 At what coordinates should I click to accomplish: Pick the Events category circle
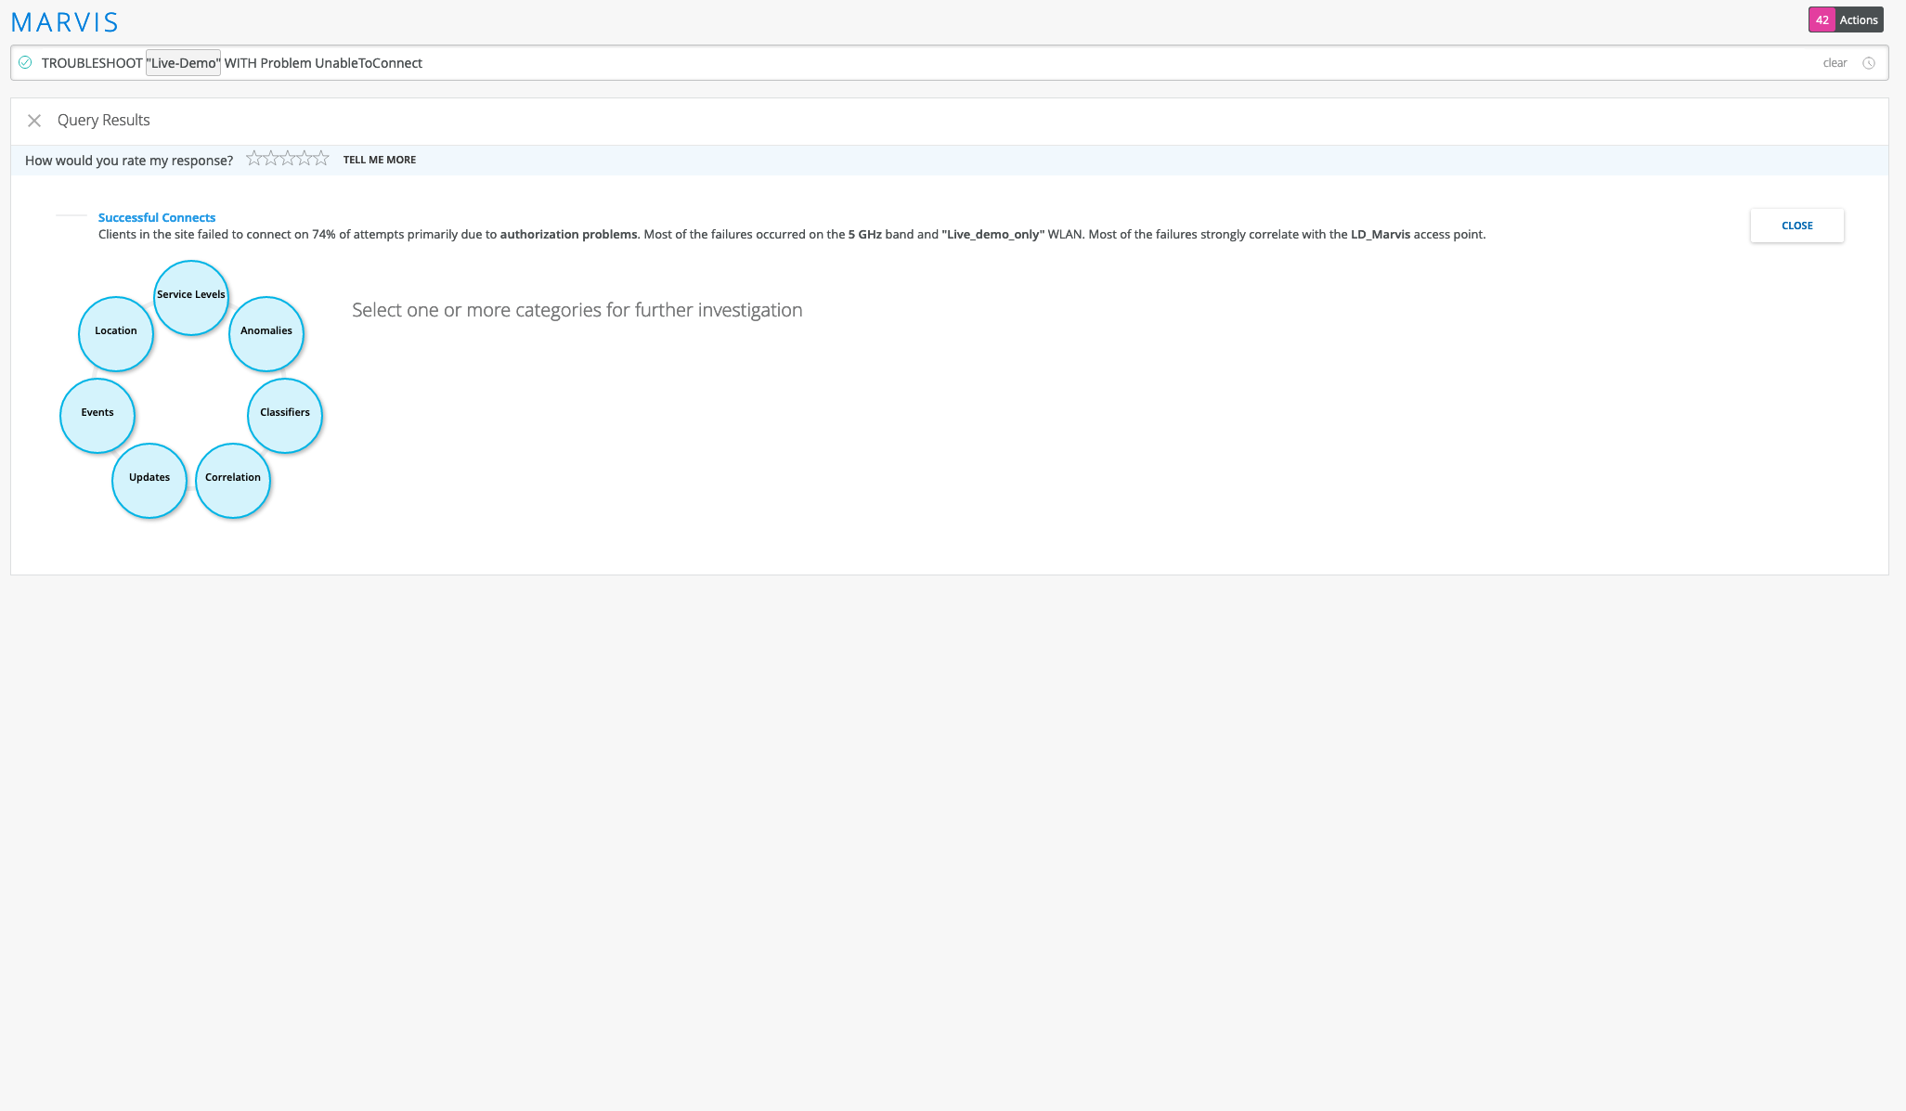point(97,415)
